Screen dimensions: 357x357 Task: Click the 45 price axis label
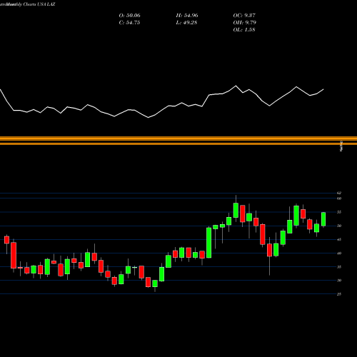coord(339,240)
